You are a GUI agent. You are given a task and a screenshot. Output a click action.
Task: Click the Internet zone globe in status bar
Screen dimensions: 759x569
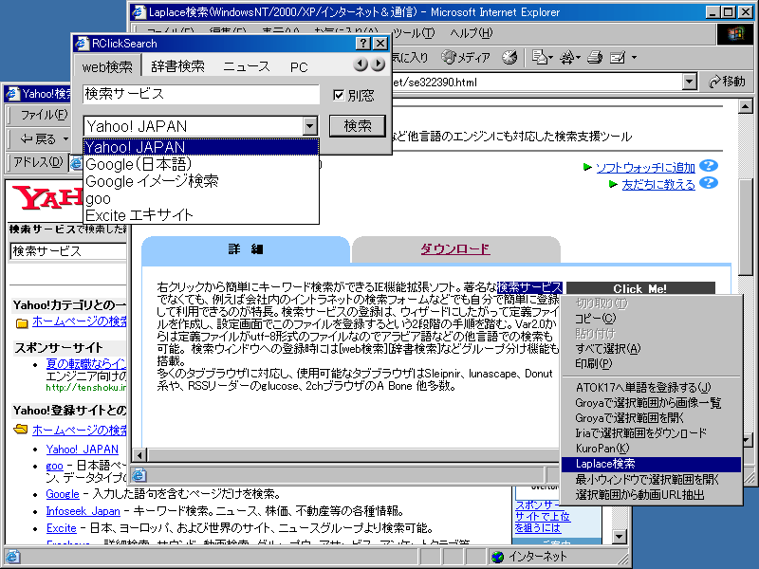pyautogui.click(x=497, y=557)
